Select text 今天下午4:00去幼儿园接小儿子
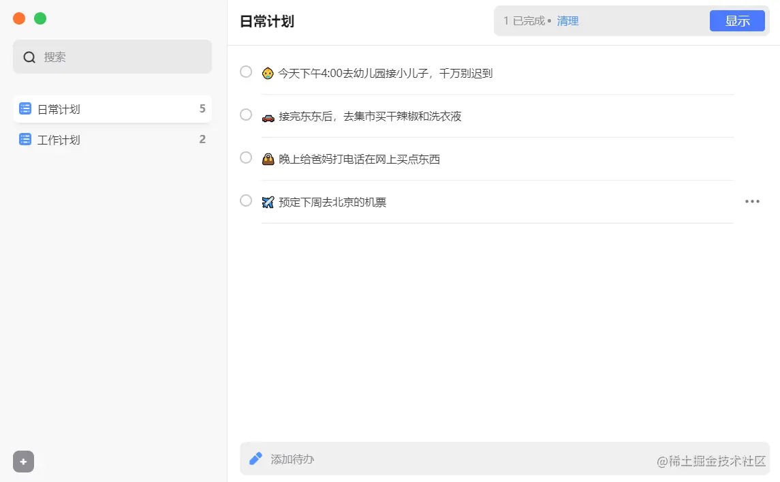Image resolution: width=780 pixels, height=482 pixels. click(x=354, y=73)
